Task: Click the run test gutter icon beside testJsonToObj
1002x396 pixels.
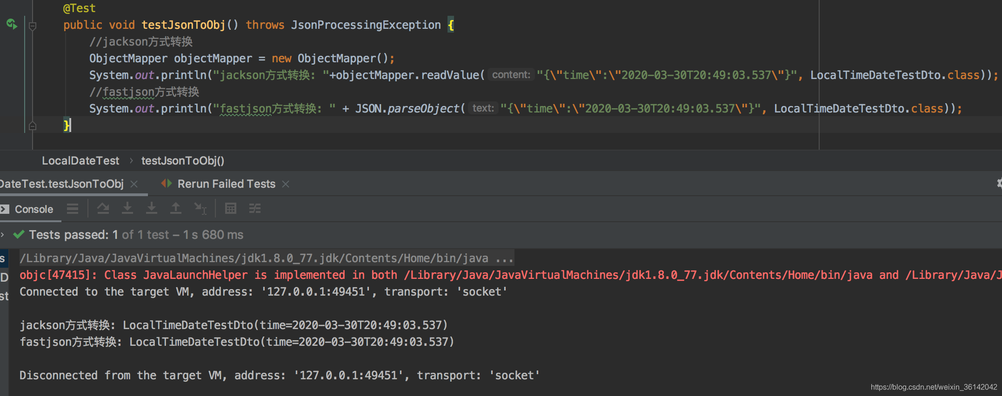Action: pos(12,24)
